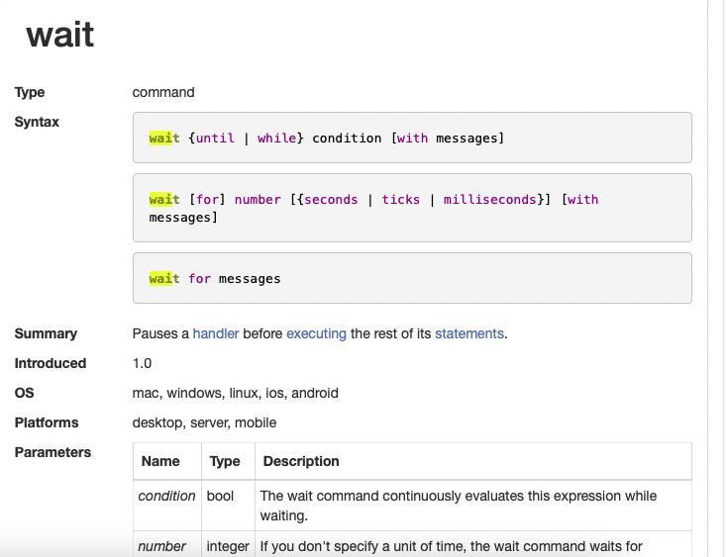The image size is (726, 557).
Task: Select the "seconds" keyword in syntax
Action: point(331,200)
